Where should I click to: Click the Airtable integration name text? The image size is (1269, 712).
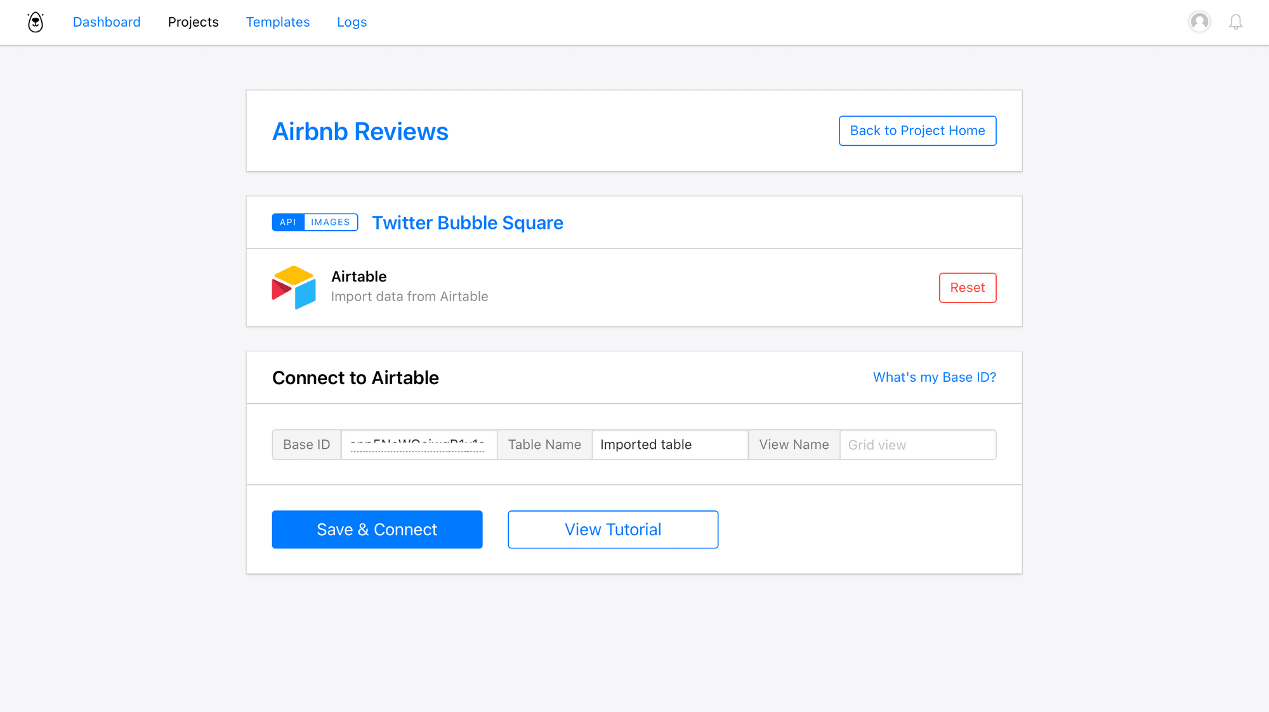click(x=358, y=276)
